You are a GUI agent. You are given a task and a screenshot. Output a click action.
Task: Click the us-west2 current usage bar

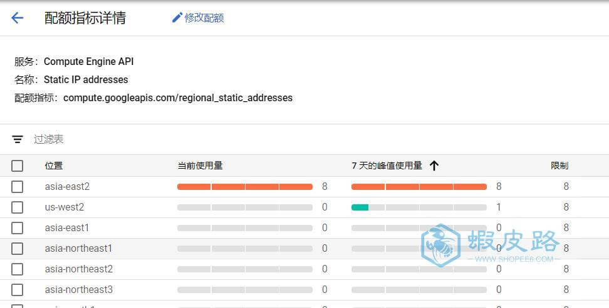click(245, 207)
